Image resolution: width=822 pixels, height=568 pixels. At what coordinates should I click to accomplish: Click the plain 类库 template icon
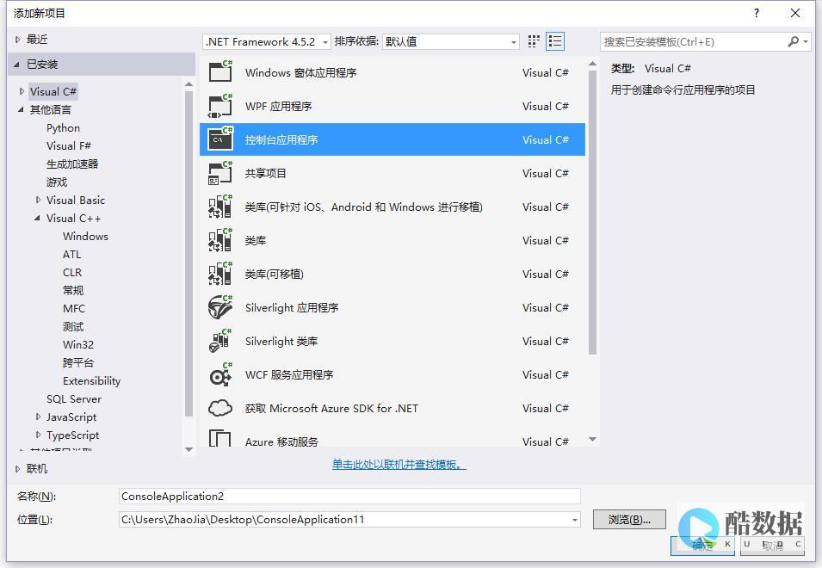(220, 239)
